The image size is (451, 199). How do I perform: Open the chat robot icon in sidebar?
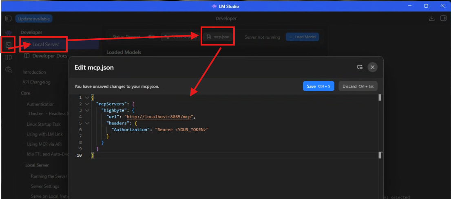click(x=9, y=33)
